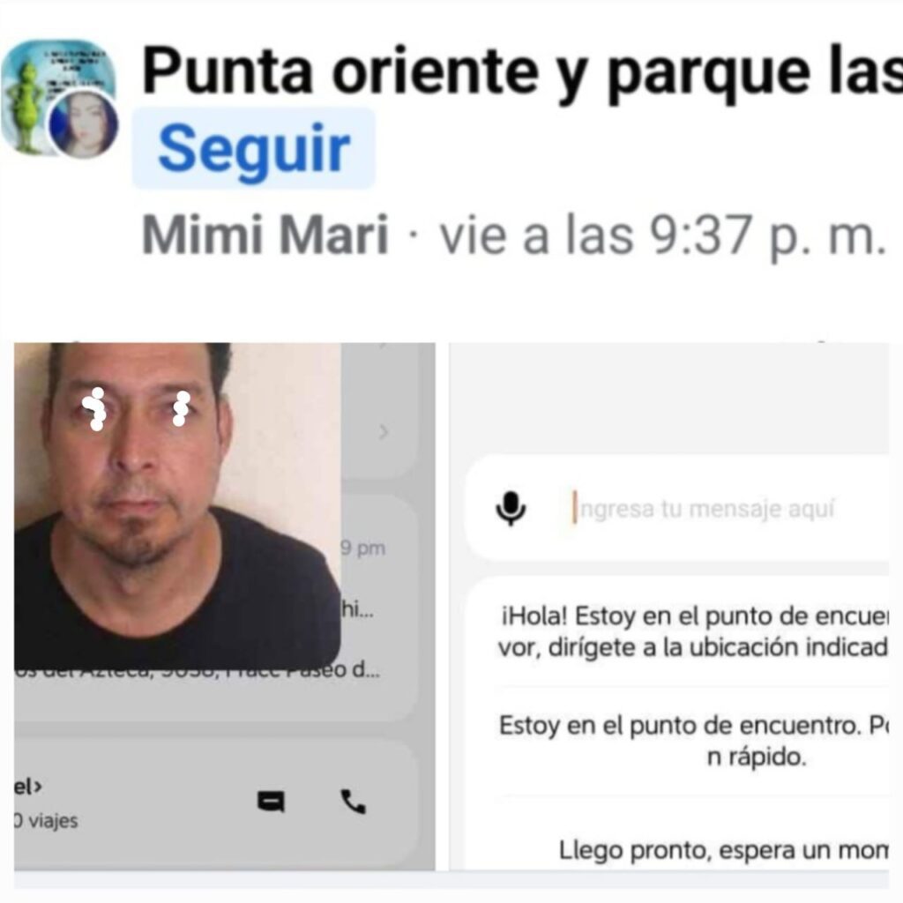Expand the driver name ending in el›
This screenshot has height=903, width=903.
click(27, 786)
